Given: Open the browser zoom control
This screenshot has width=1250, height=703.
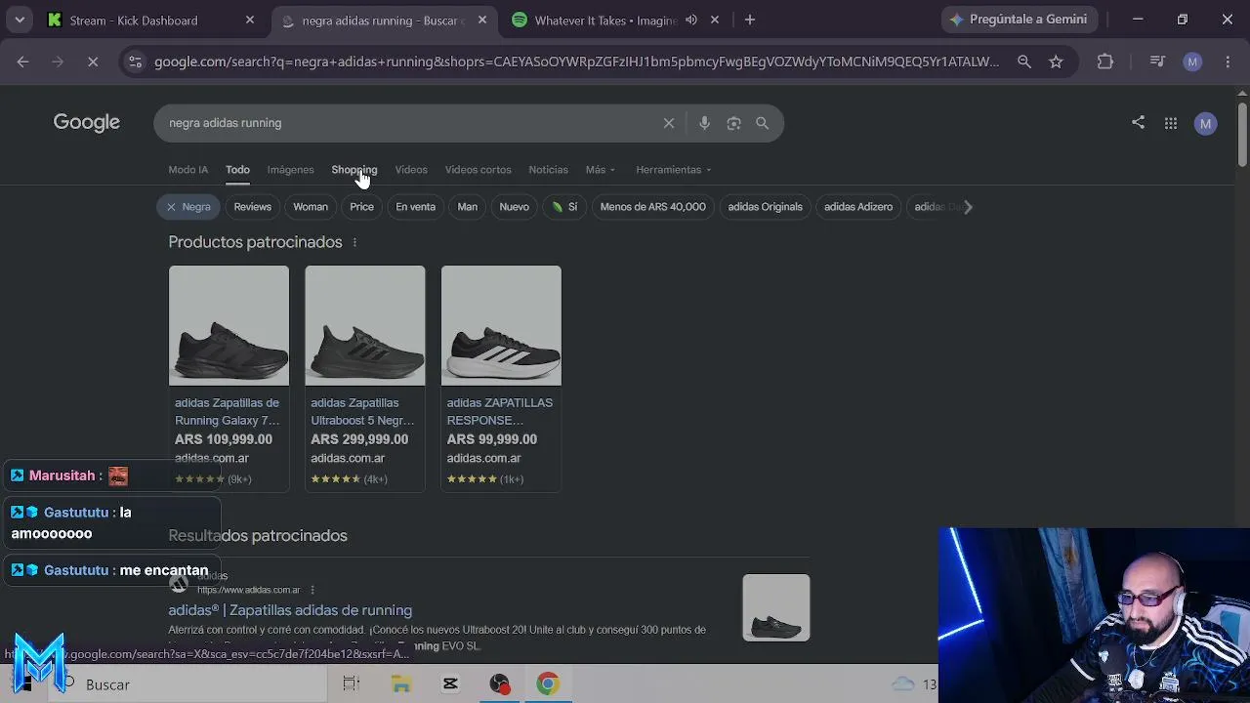Looking at the screenshot, I should tap(1024, 62).
